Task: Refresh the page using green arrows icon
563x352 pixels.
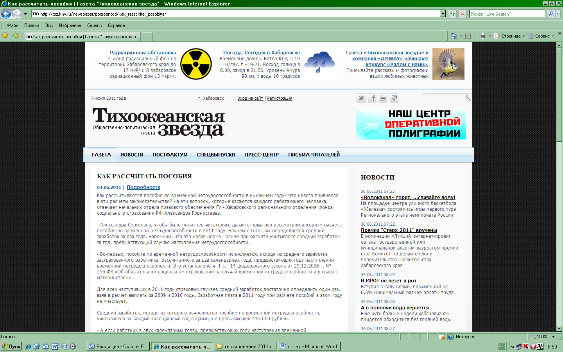Action: [452, 14]
